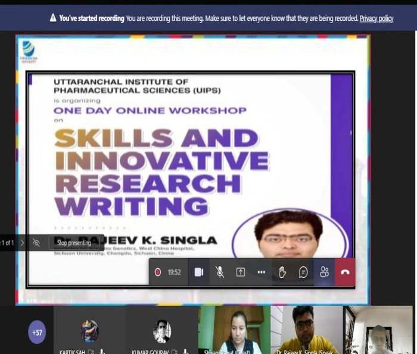
Task: Open the Privacy policy link
Action: point(376,18)
